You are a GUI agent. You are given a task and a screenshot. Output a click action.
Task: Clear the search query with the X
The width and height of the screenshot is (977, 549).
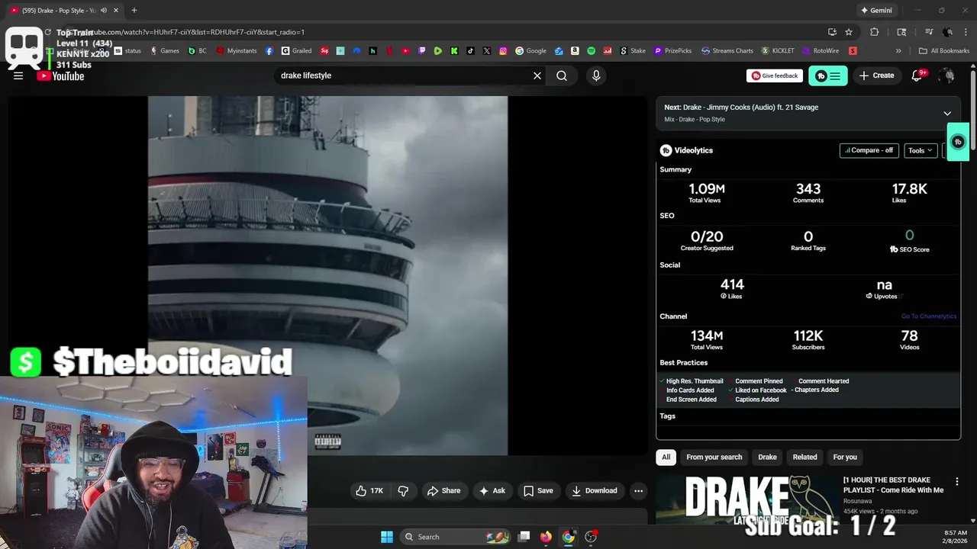[537, 75]
